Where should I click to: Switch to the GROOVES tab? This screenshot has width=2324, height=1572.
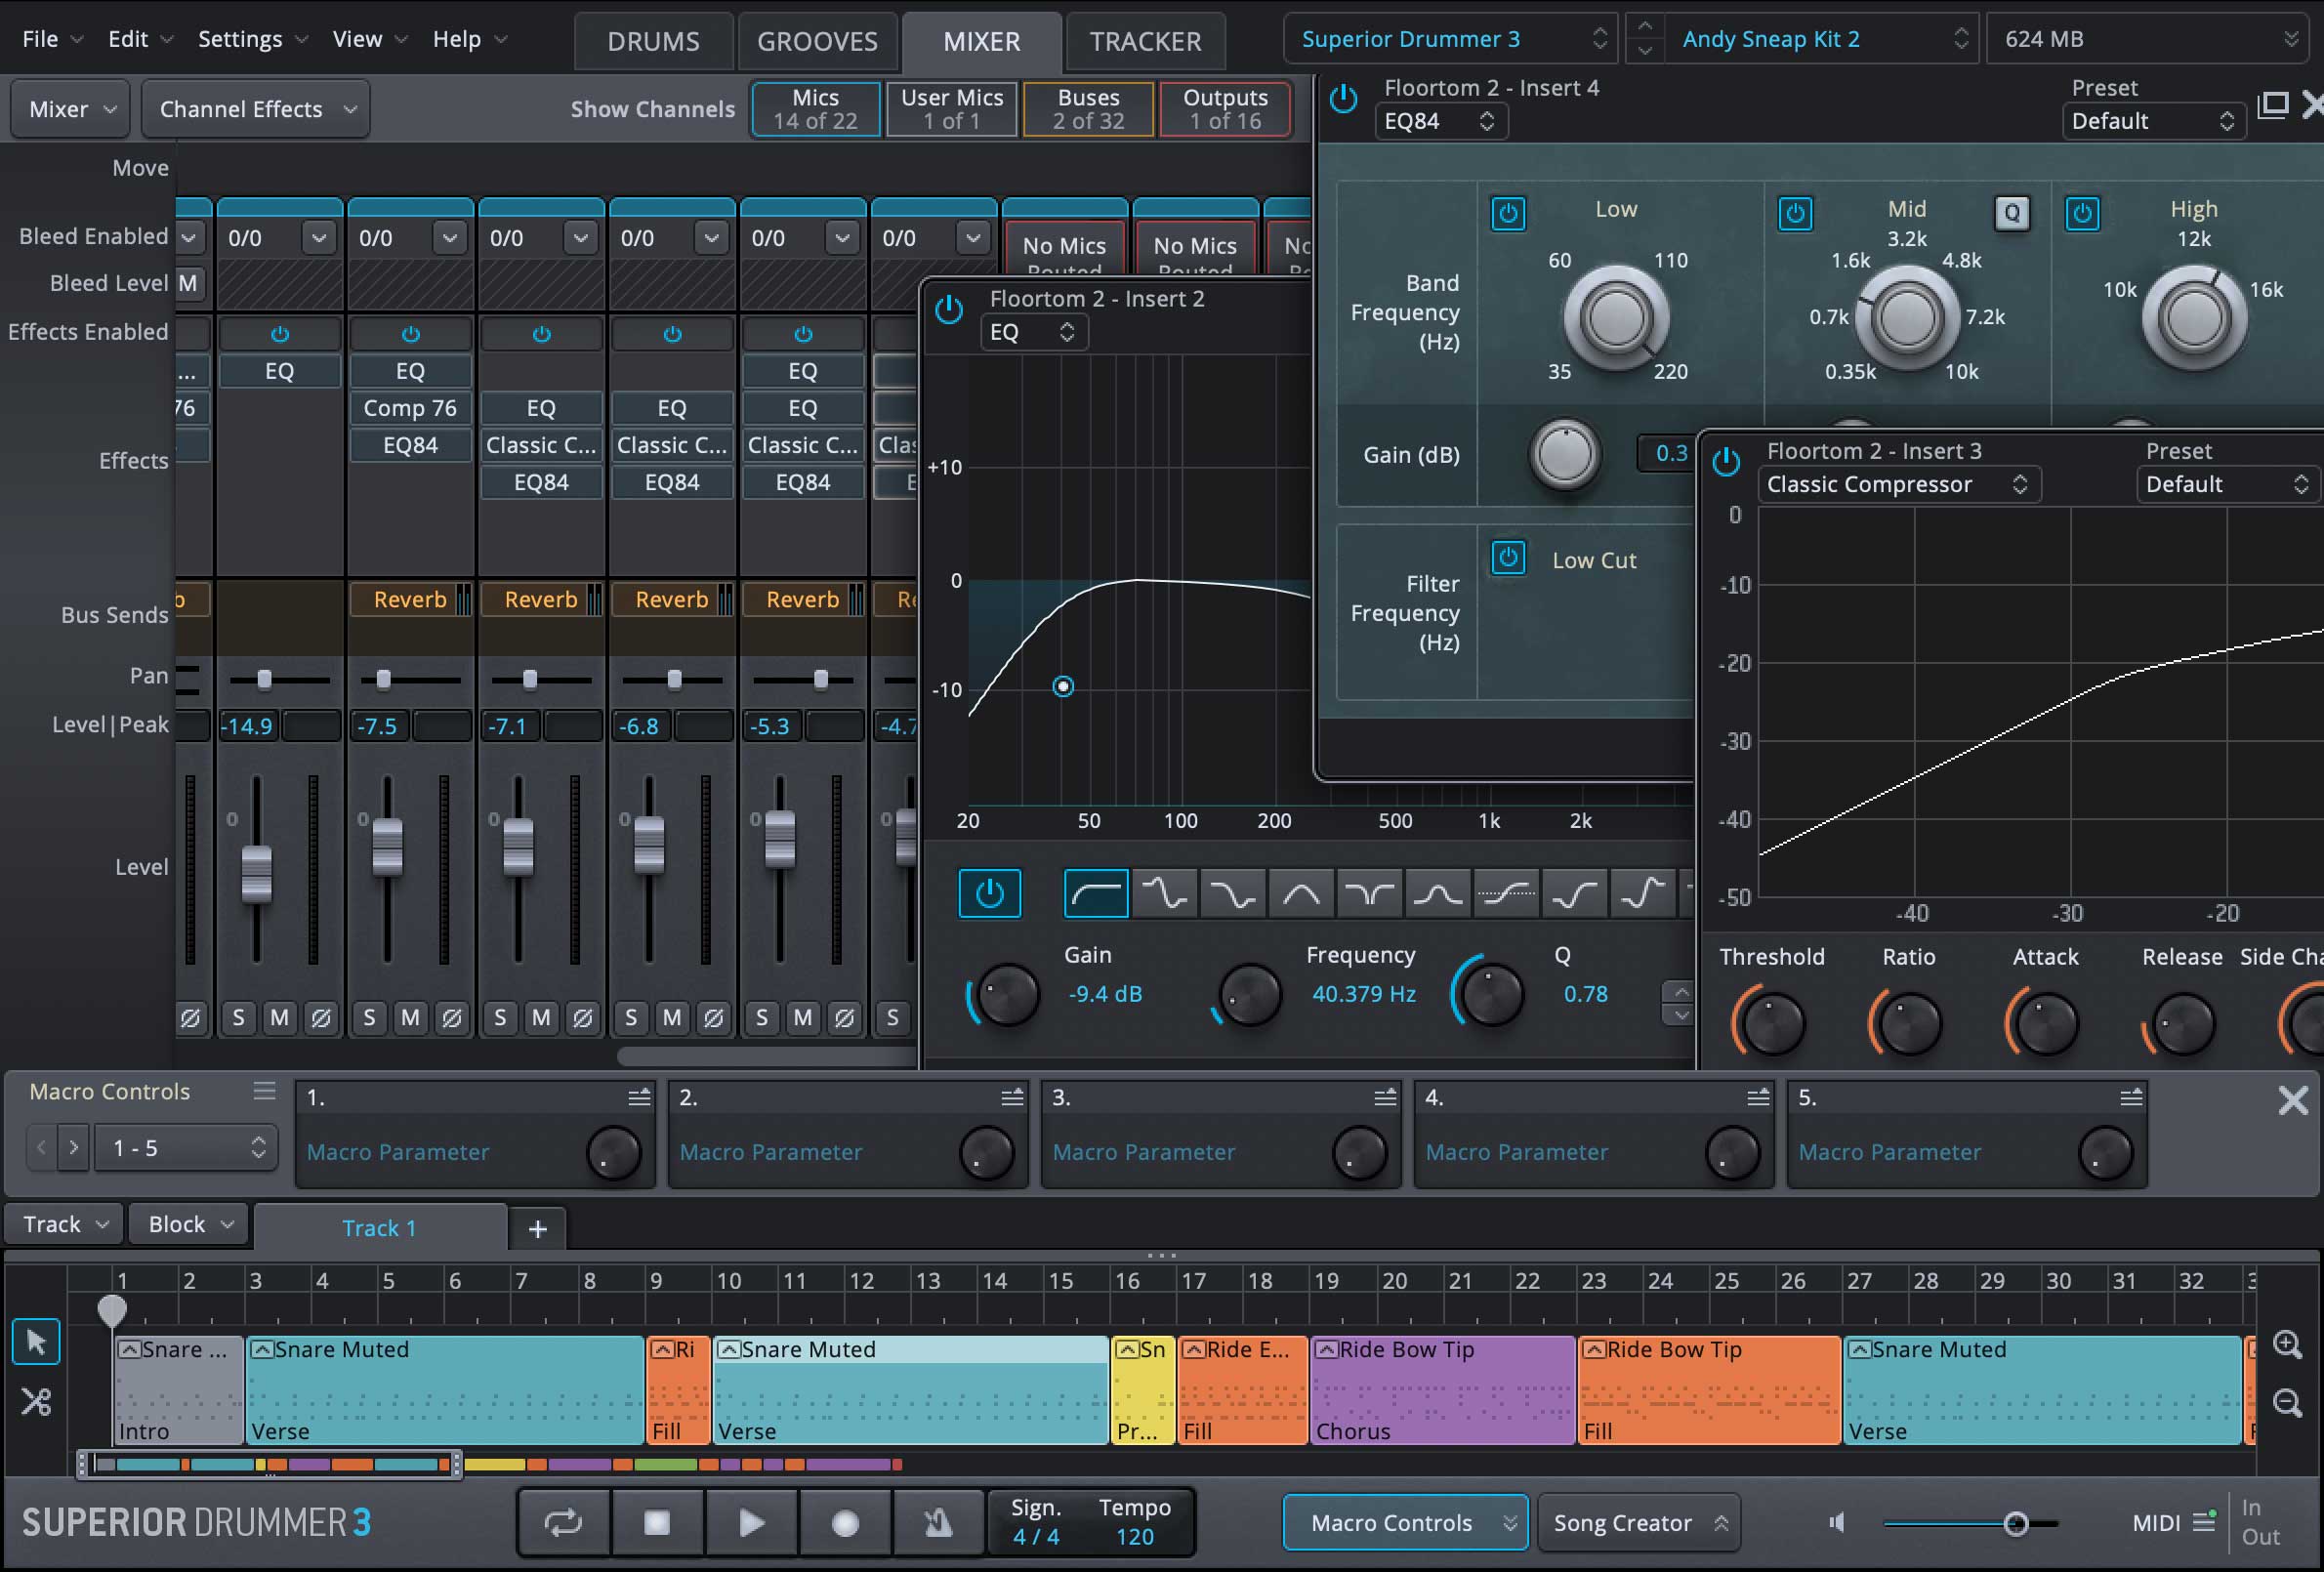tap(817, 41)
